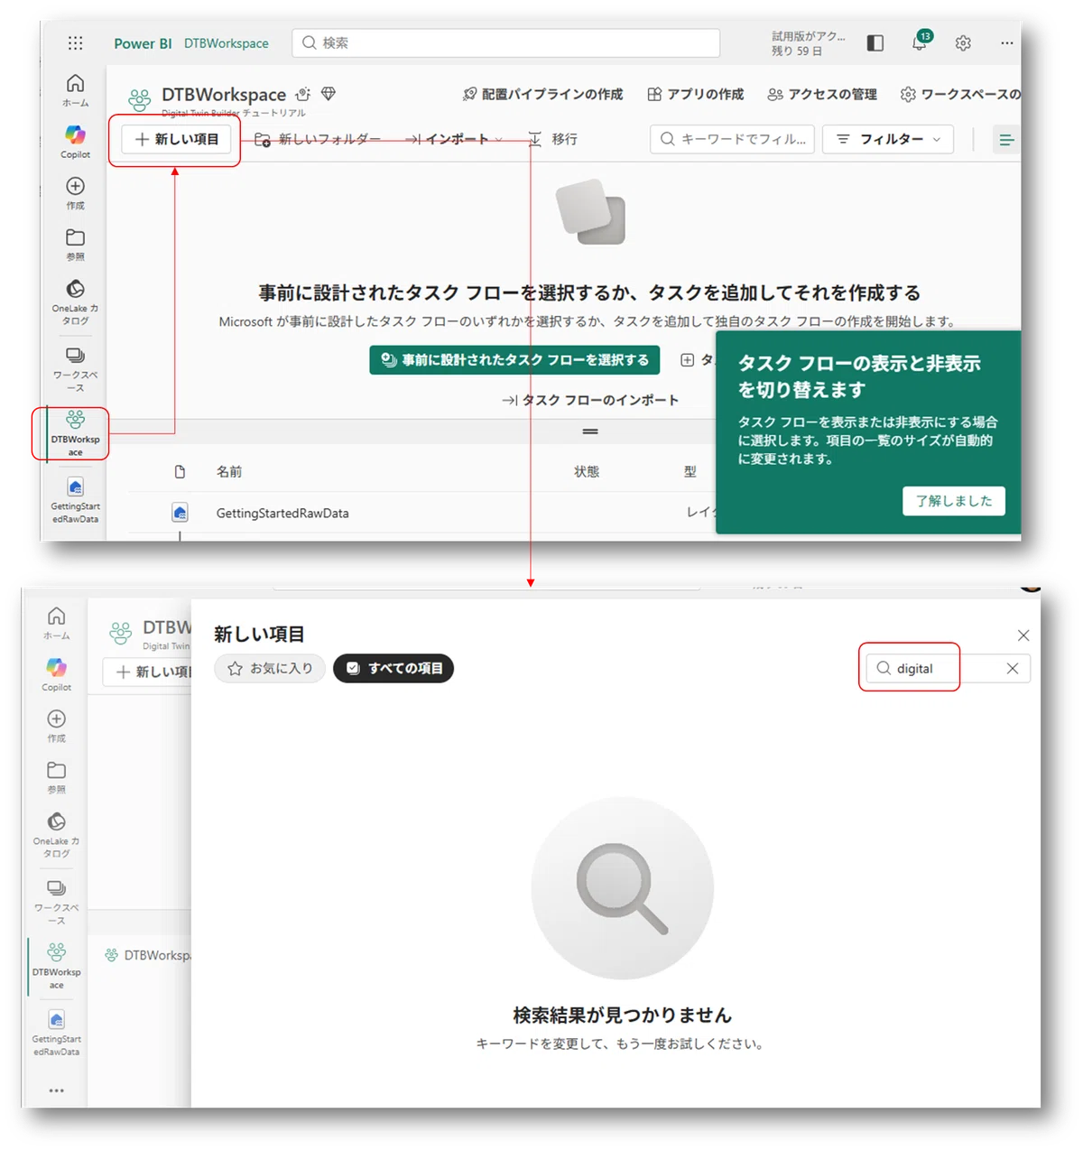The height and width of the screenshot is (1150, 1083).
Task: Click Name (名前) column header
Action: pos(229,472)
